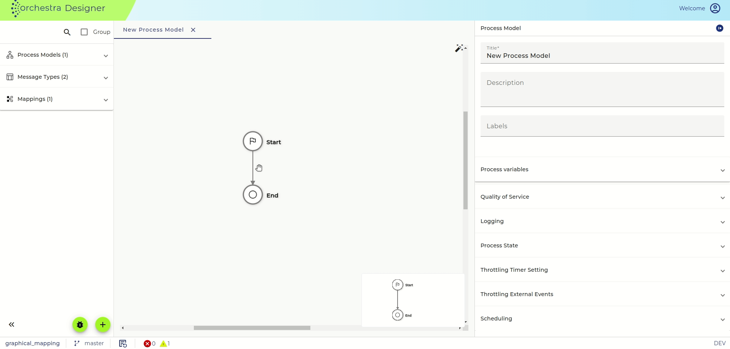The width and height of the screenshot is (730, 349).
Task: Show warnings count in status bar
Action: pyautogui.click(x=165, y=343)
